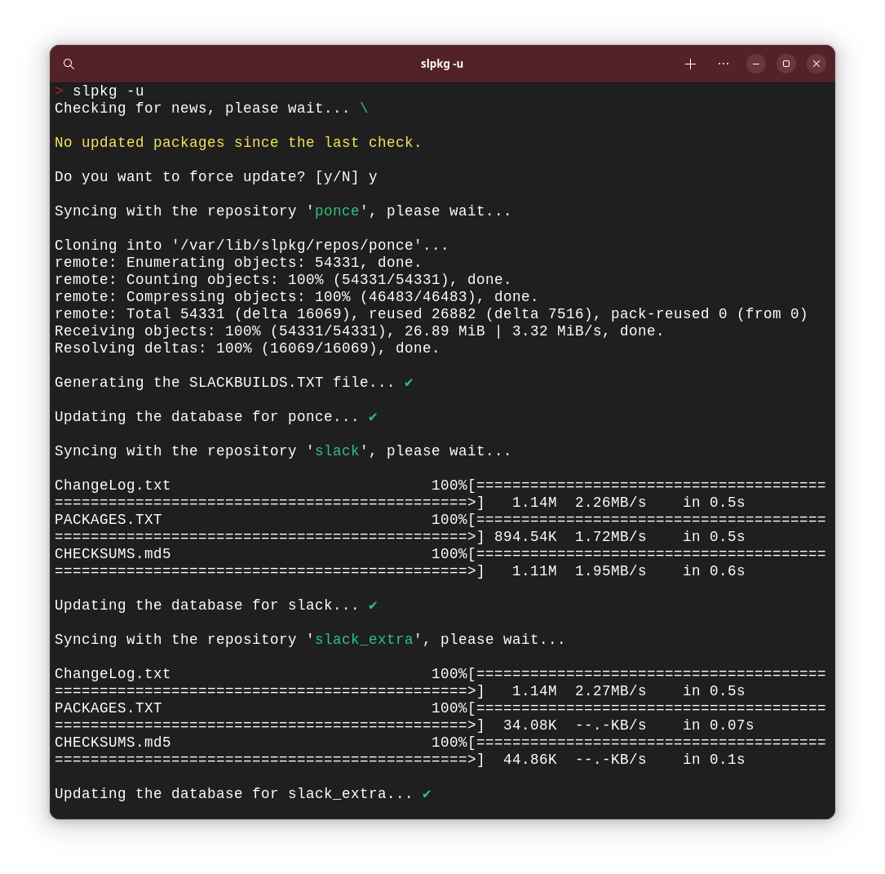
Task: Click '2.26MB/s' download speed
Action: click(610, 503)
